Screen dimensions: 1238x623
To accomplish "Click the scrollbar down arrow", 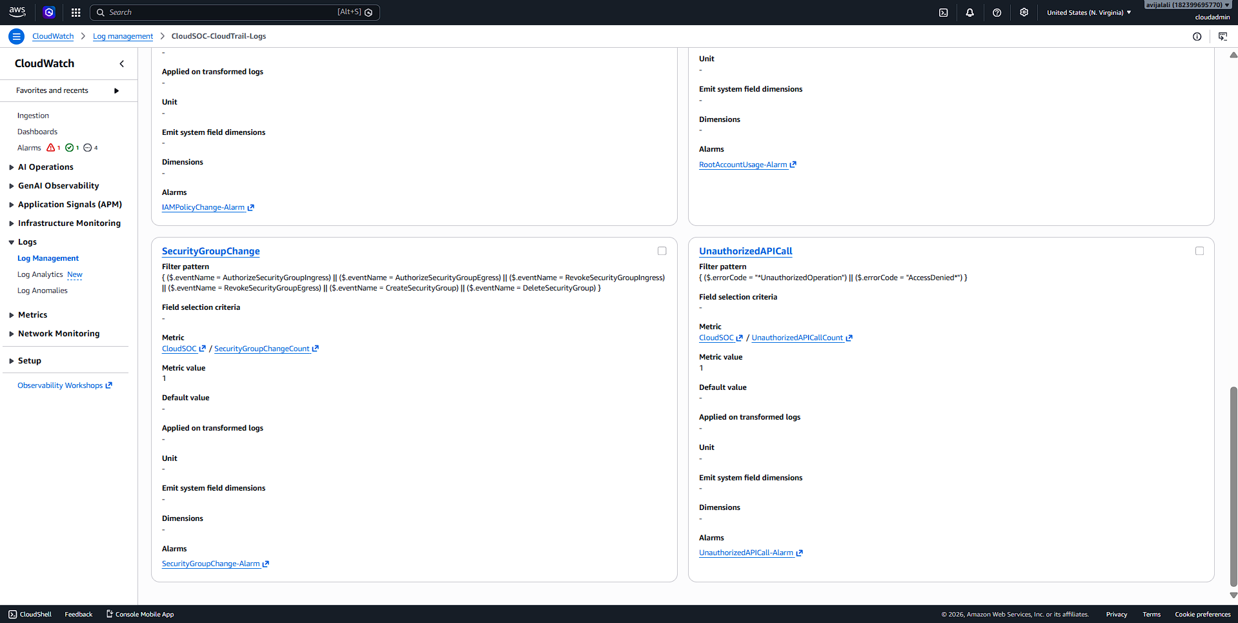I will click(x=1233, y=595).
